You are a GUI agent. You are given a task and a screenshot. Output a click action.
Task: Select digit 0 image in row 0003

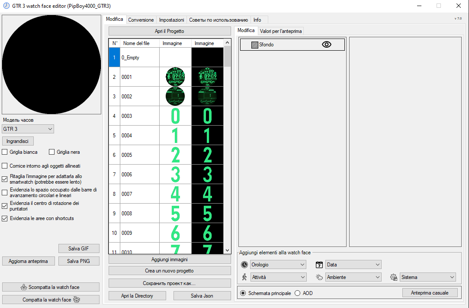[x=175, y=116]
